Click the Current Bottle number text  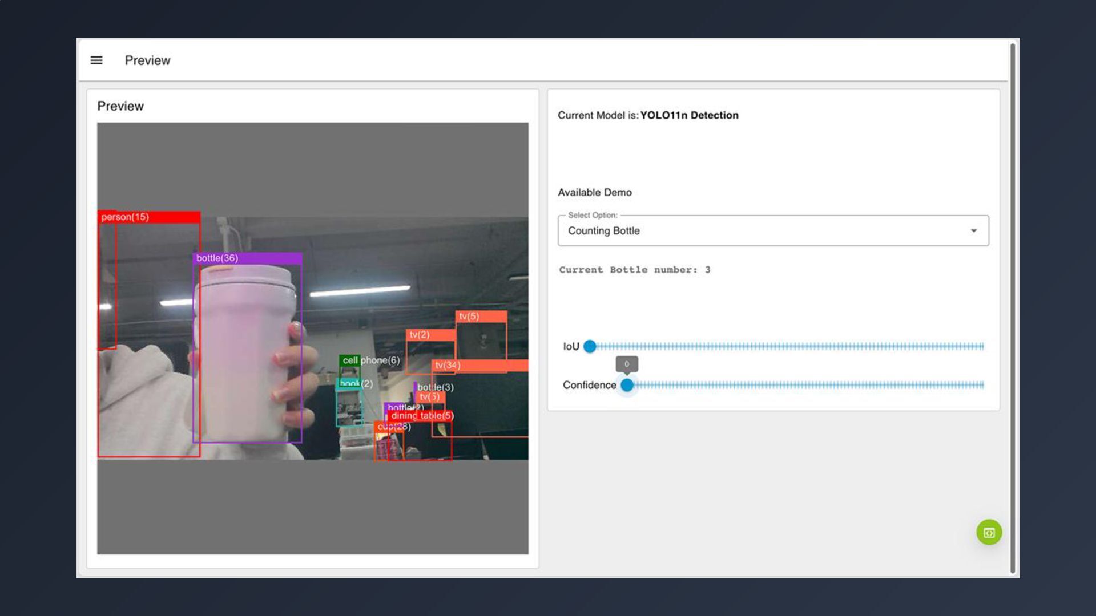[x=634, y=270]
